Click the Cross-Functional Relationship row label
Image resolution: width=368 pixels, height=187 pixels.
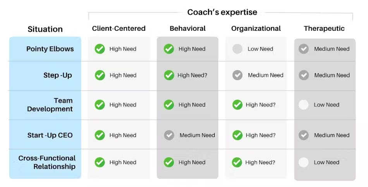(x=47, y=162)
